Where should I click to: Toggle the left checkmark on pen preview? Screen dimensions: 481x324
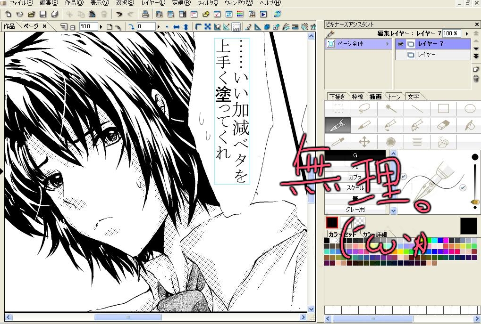[x=404, y=176]
